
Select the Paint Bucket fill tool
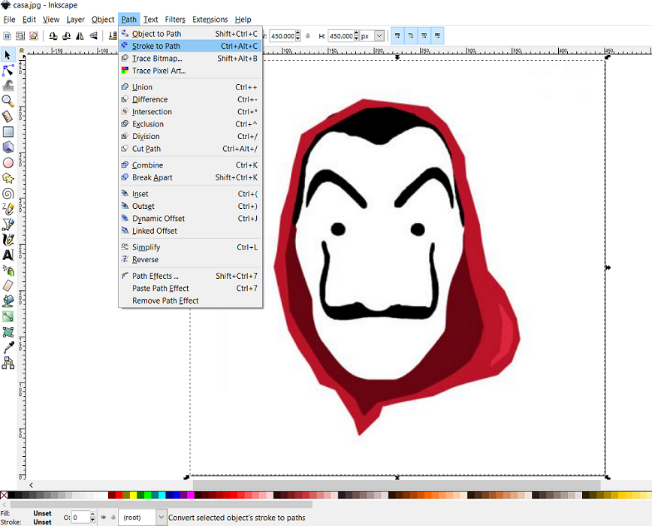pos(8,301)
